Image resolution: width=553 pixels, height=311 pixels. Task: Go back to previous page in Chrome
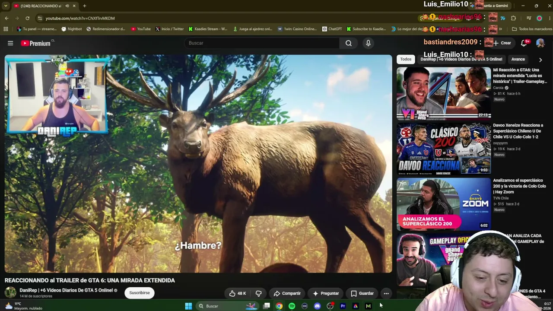(x=6, y=18)
